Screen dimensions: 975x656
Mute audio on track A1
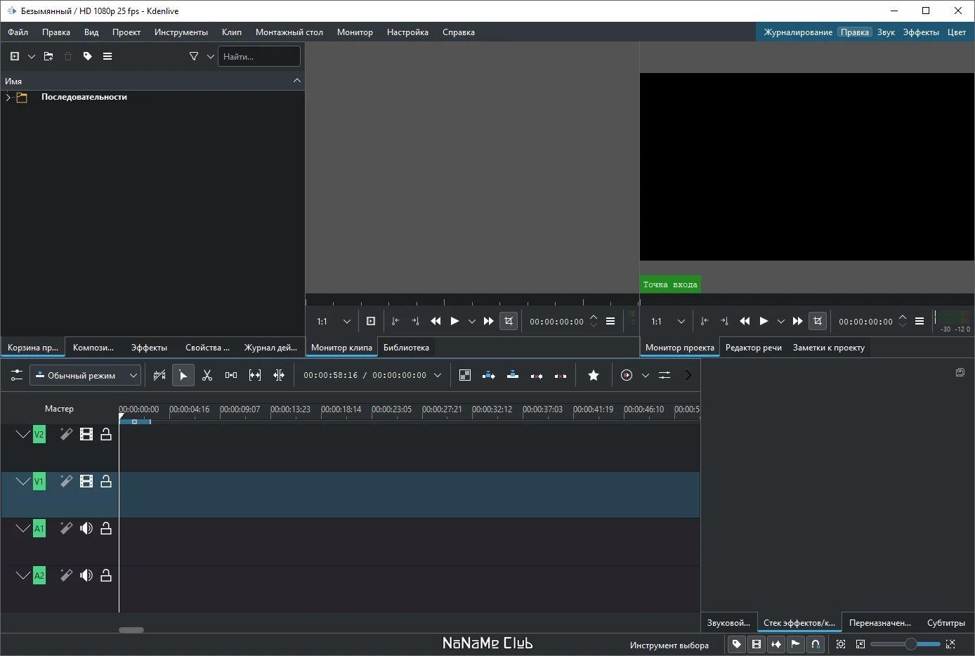pos(86,529)
